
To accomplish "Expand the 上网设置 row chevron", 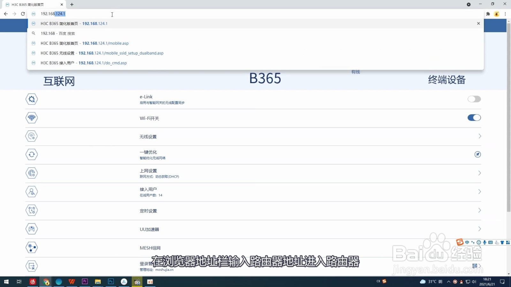I will pyautogui.click(x=480, y=173).
